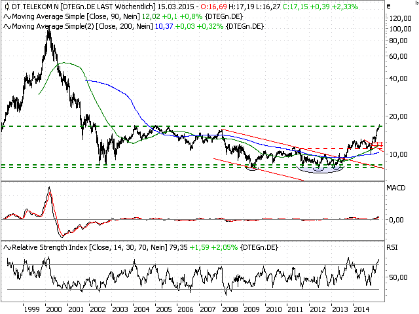Click the low value L:16,27
The width and height of the screenshot is (419, 314).
pos(268,7)
